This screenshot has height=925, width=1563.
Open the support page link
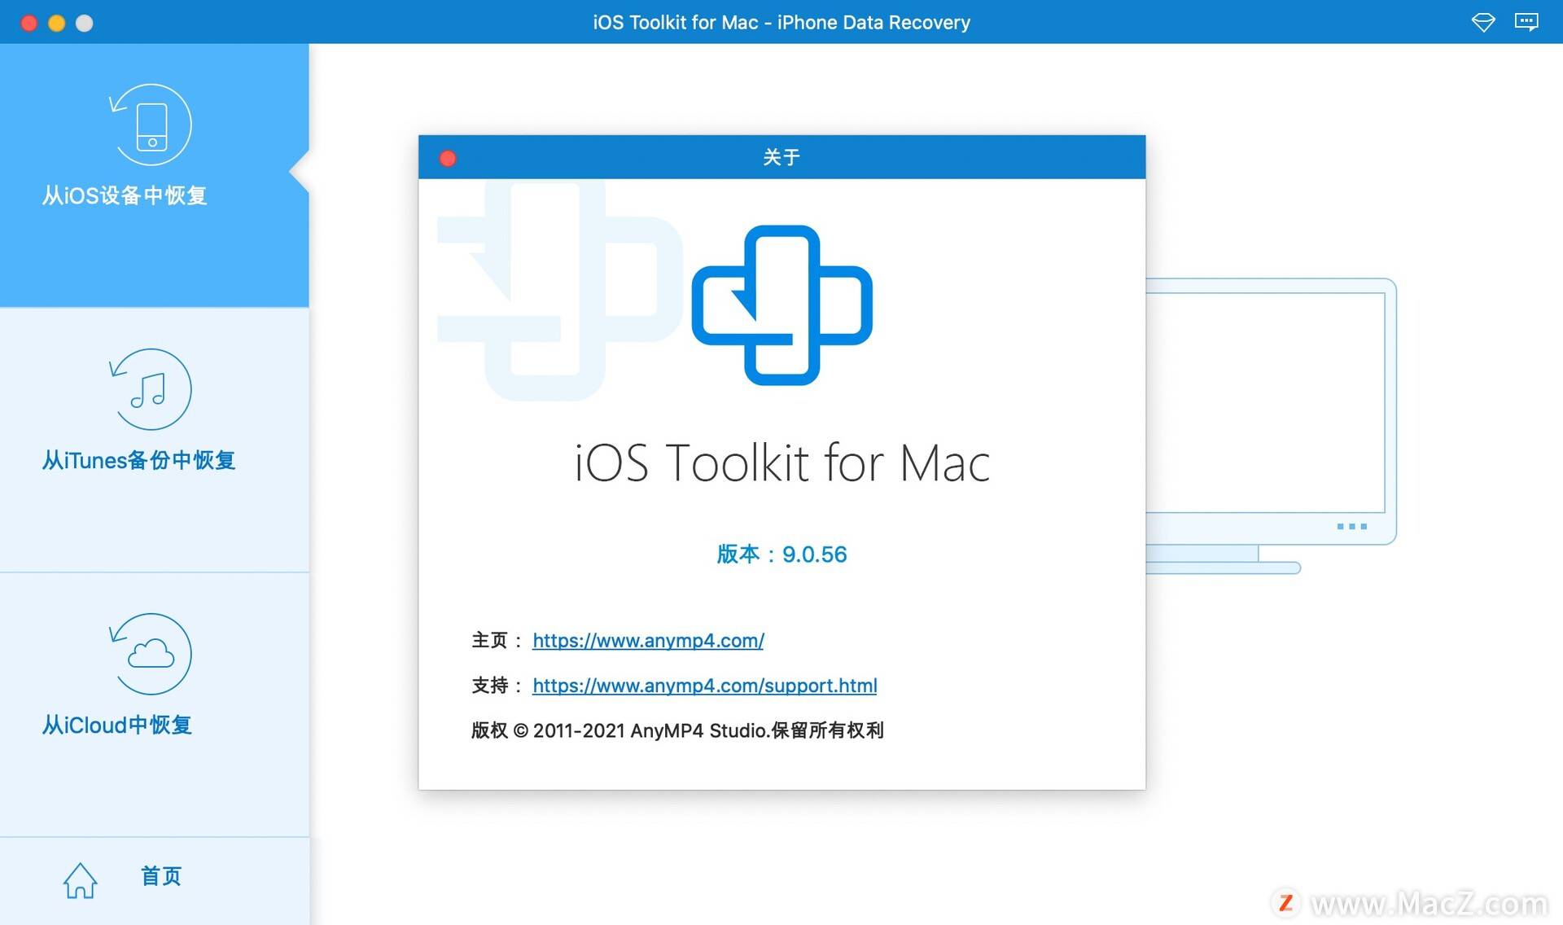click(x=704, y=686)
